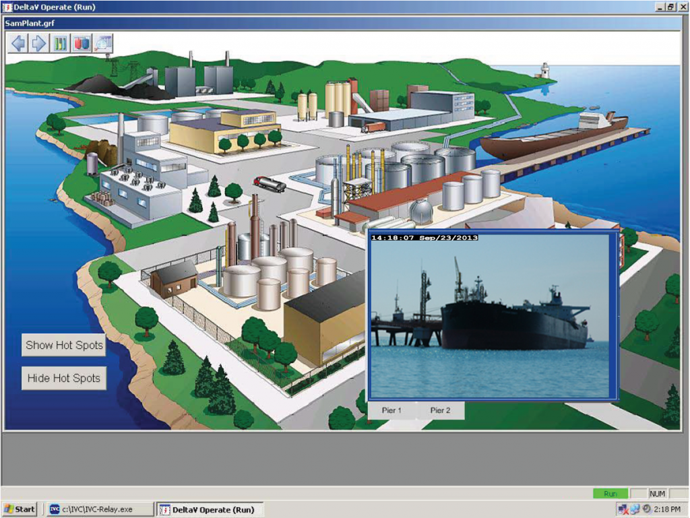Viewport: 690px width, 518px height.
Task: Click the forward arrow navigation icon
Action: pyautogui.click(x=39, y=44)
